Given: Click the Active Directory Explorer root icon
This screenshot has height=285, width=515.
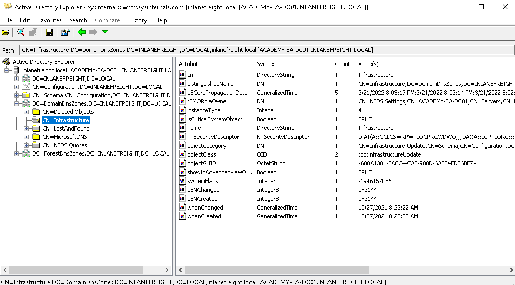Looking at the screenshot, I should [x=6, y=62].
